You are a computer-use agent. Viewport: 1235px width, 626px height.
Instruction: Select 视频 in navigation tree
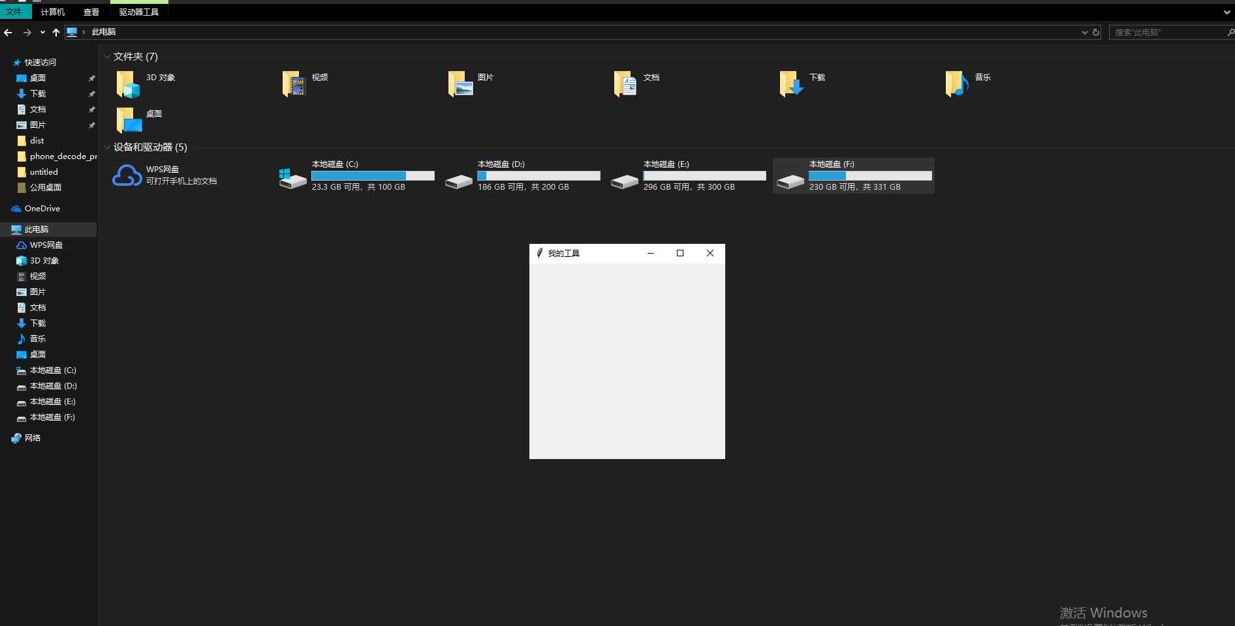click(38, 276)
